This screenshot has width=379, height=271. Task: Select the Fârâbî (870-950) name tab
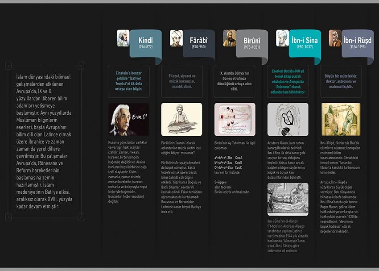[x=199, y=43]
